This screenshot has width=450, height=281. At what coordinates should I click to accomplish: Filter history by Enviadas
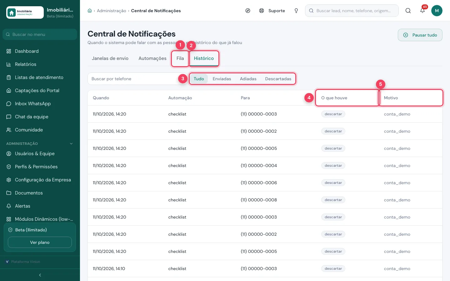[x=222, y=79]
